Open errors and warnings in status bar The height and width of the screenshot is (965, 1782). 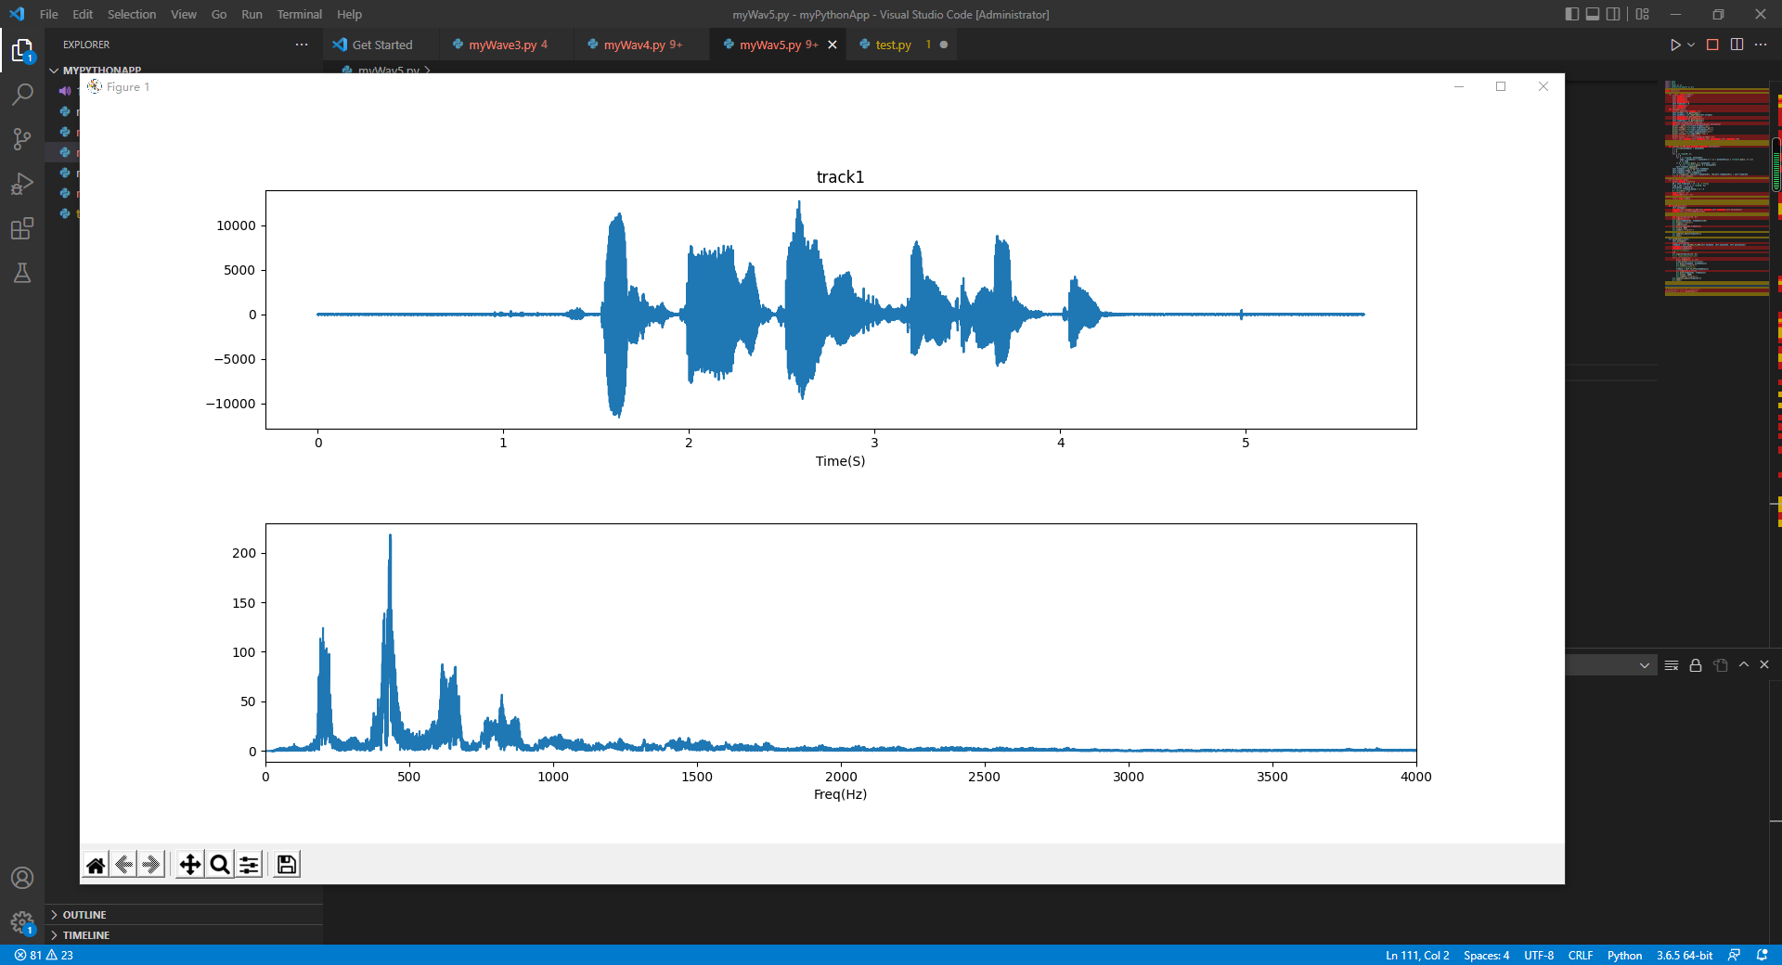tap(44, 955)
